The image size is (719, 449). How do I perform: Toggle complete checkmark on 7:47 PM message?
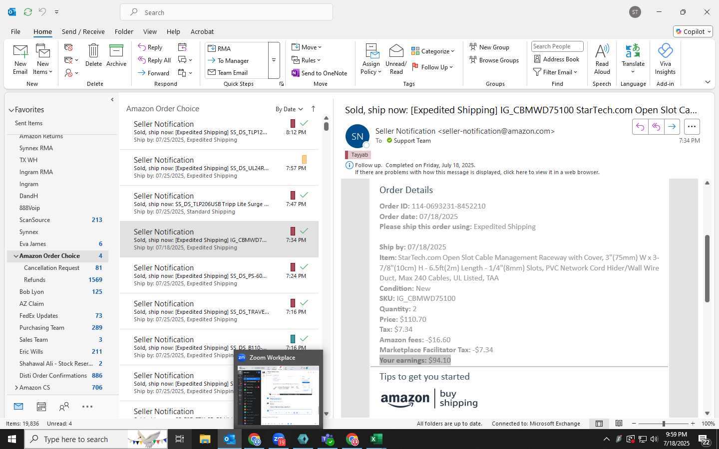tap(304, 195)
